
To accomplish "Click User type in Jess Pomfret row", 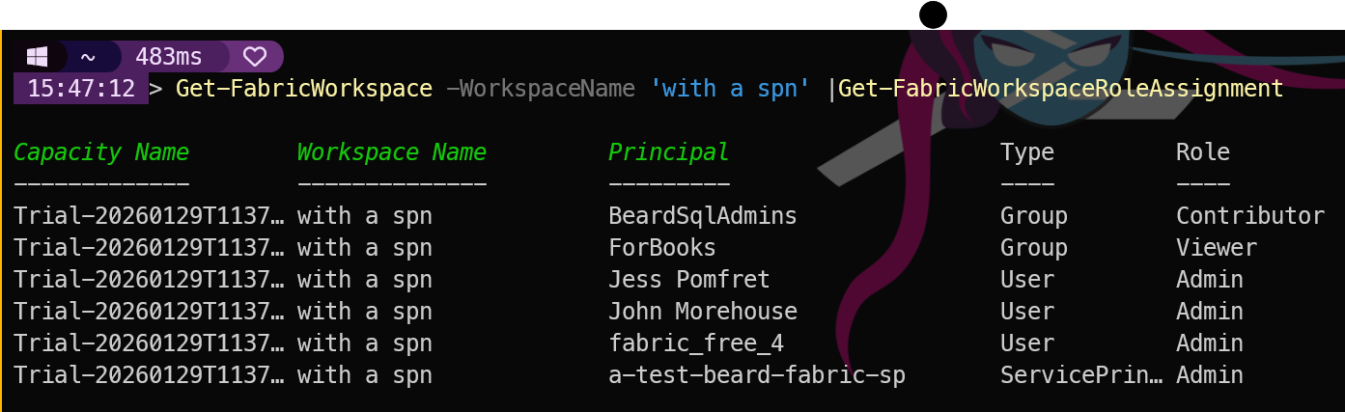I will pos(1027,280).
